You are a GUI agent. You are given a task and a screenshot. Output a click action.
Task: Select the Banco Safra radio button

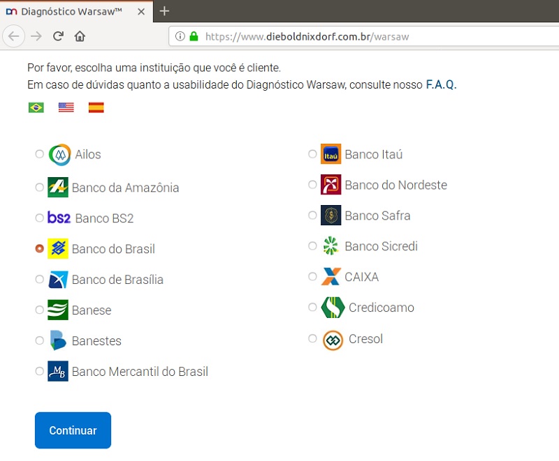point(312,215)
